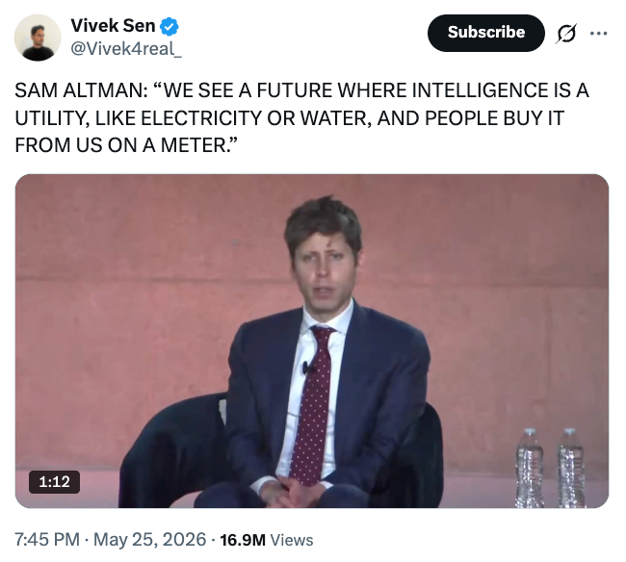Open the three-dots more options menu

pyautogui.click(x=598, y=34)
